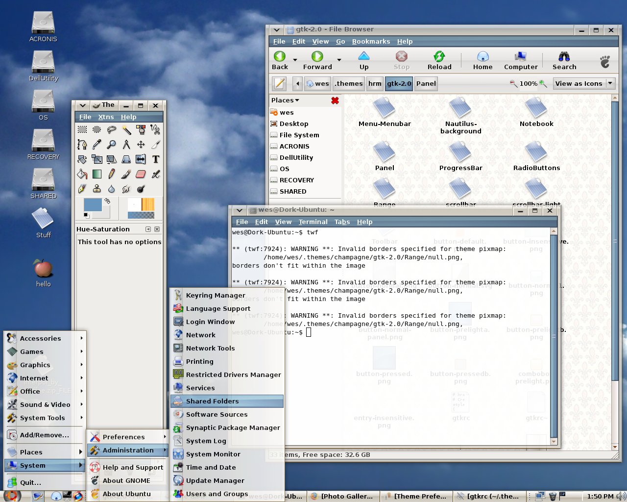Image resolution: width=627 pixels, height=502 pixels.
Task: Open the Tabs menu in terminal window
Action: click(x=342, y=222)
